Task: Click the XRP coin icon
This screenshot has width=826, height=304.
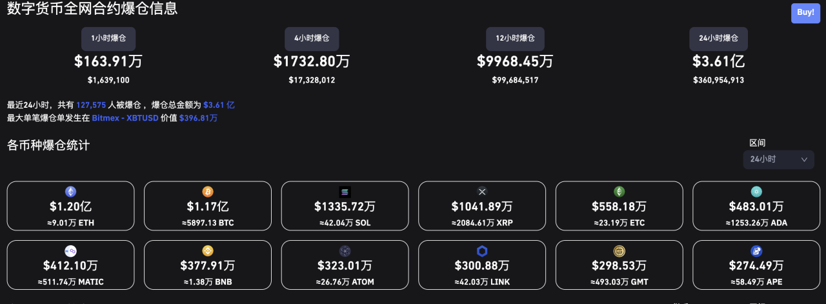Action: 482,192
